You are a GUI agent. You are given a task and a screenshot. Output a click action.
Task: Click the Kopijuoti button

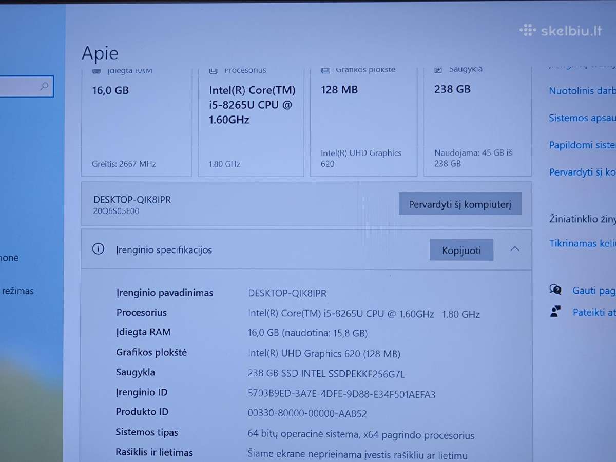tap(461, 251)
